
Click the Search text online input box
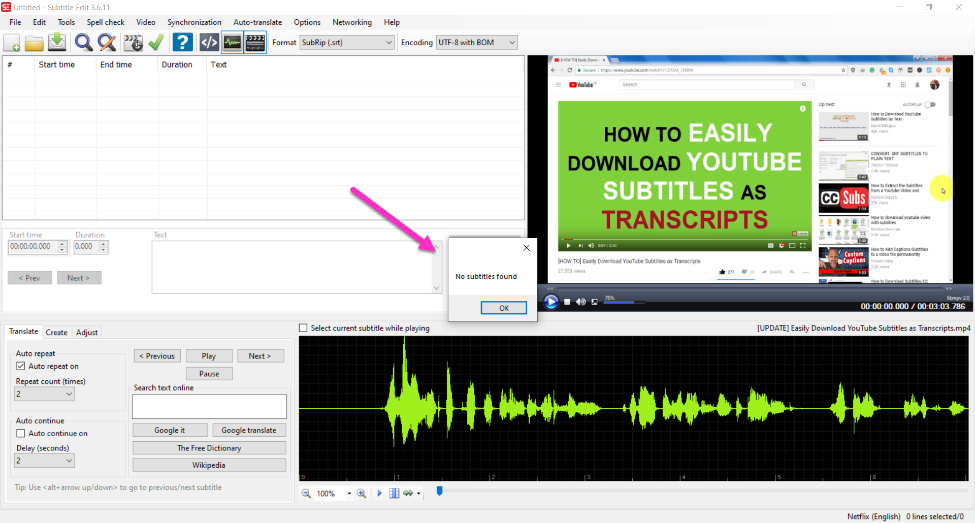pyautogui.click(x=209, y=407)
